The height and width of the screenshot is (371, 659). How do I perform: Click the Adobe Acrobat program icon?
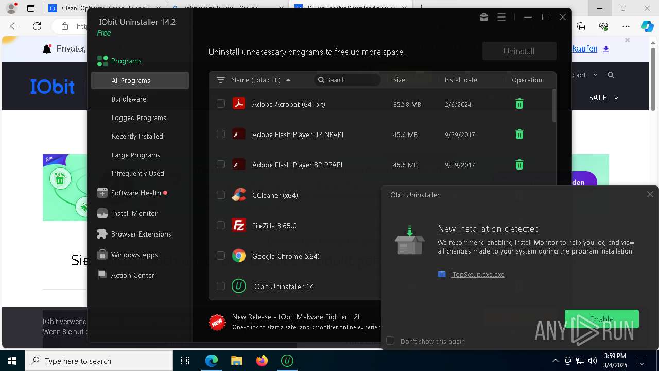(x=239, y=104)
